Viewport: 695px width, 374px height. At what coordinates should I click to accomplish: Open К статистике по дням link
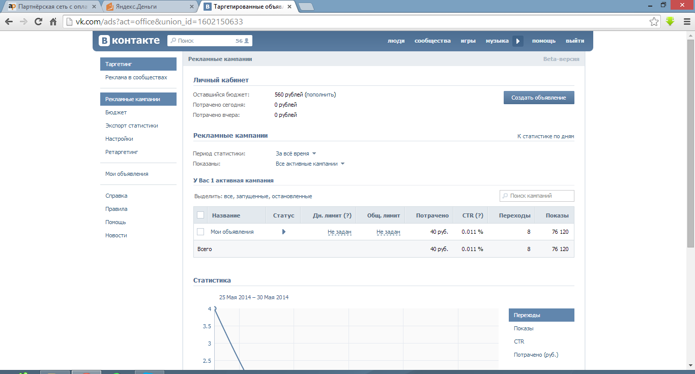546,136
